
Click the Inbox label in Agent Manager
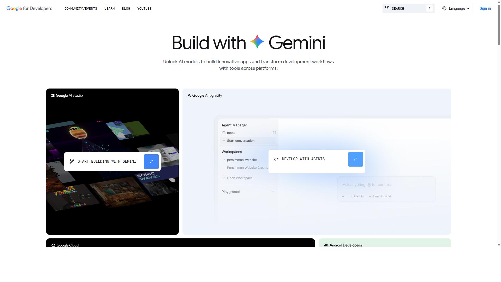point(231,133)
